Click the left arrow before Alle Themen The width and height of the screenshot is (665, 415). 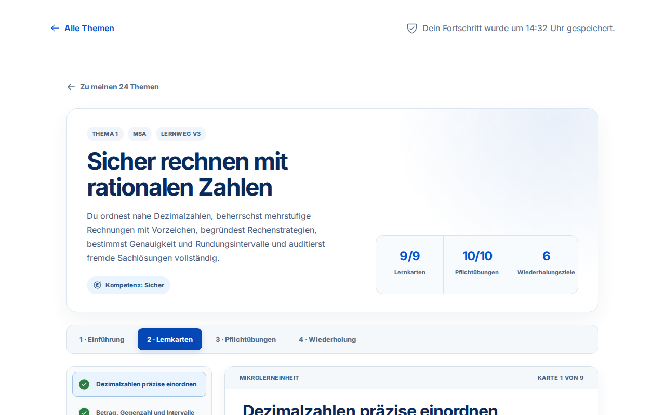pos(55,28)
